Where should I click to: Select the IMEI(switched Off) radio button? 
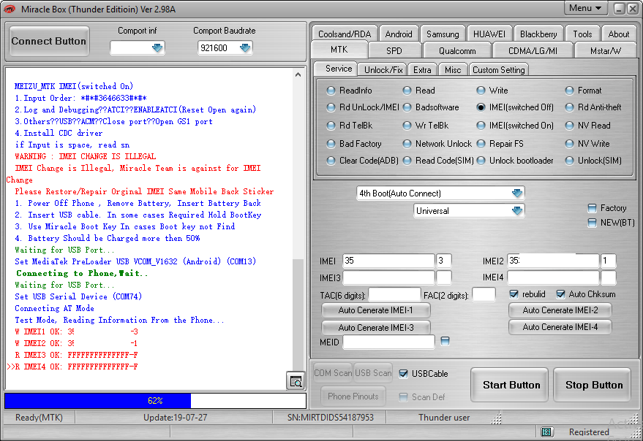tap(481, 107)
